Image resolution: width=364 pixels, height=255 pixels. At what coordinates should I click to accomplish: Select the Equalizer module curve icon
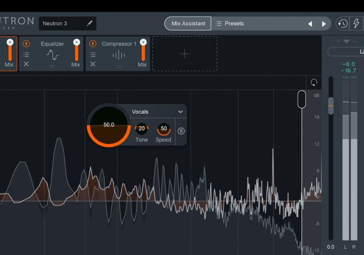click(x=52, y=55)
